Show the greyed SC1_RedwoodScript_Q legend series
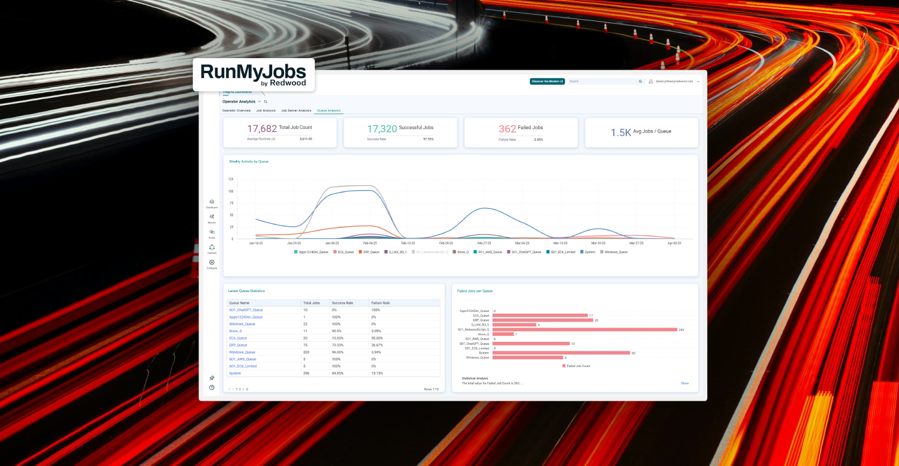The height and width of the screenshot is (466, 899). coord(430,252)
